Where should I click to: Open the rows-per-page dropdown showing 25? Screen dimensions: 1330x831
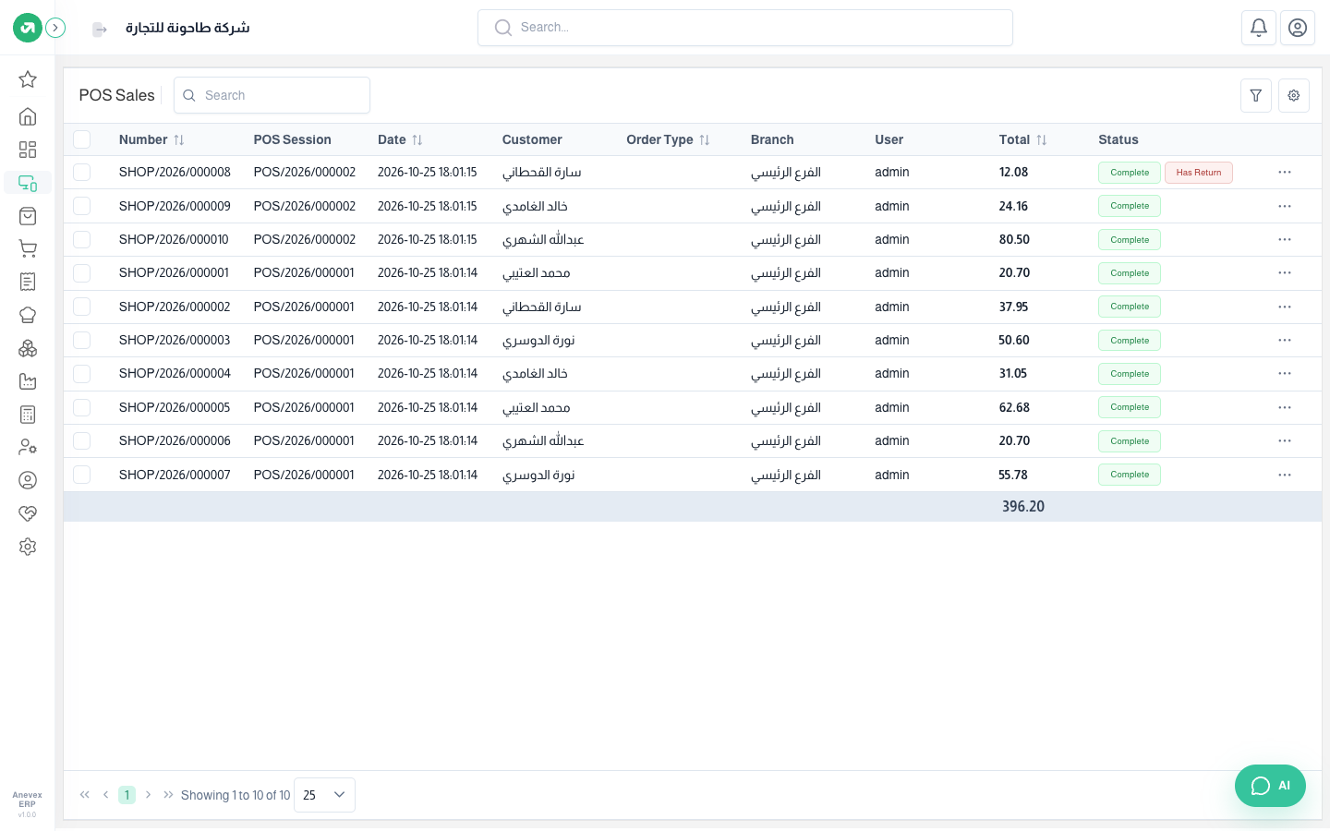pyautogui.click(x=324, y=795)
